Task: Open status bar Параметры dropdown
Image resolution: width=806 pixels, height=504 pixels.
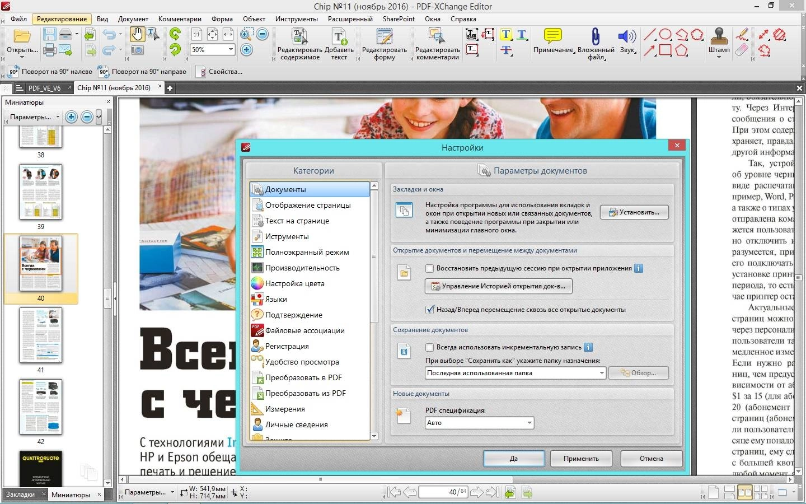Action: (x=149, y=492)
